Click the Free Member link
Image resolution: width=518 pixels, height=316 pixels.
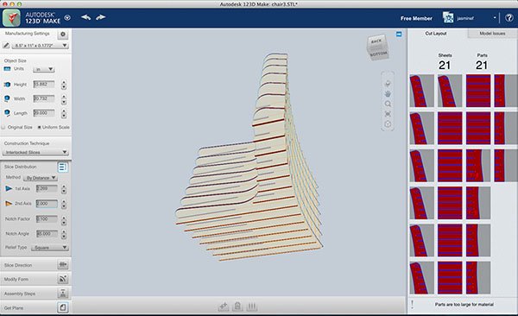(x=416, y=18)
